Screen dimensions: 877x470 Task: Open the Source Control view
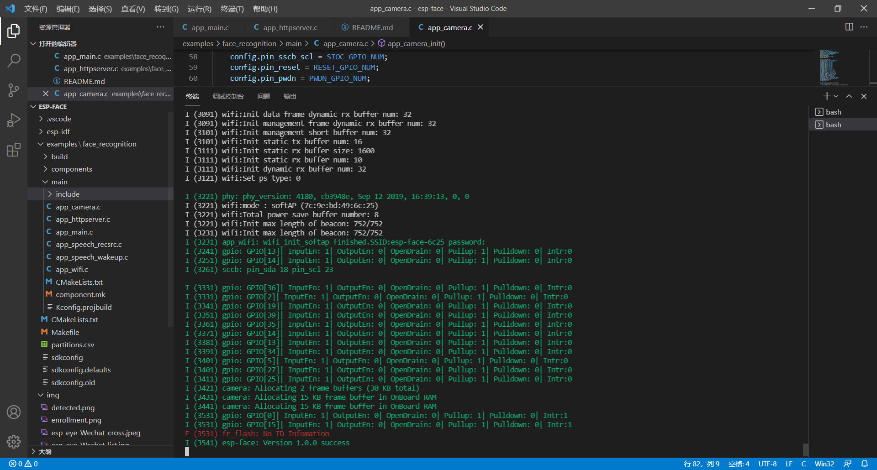14,90
